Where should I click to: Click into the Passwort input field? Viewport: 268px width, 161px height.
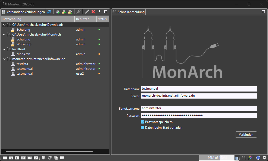199,115
